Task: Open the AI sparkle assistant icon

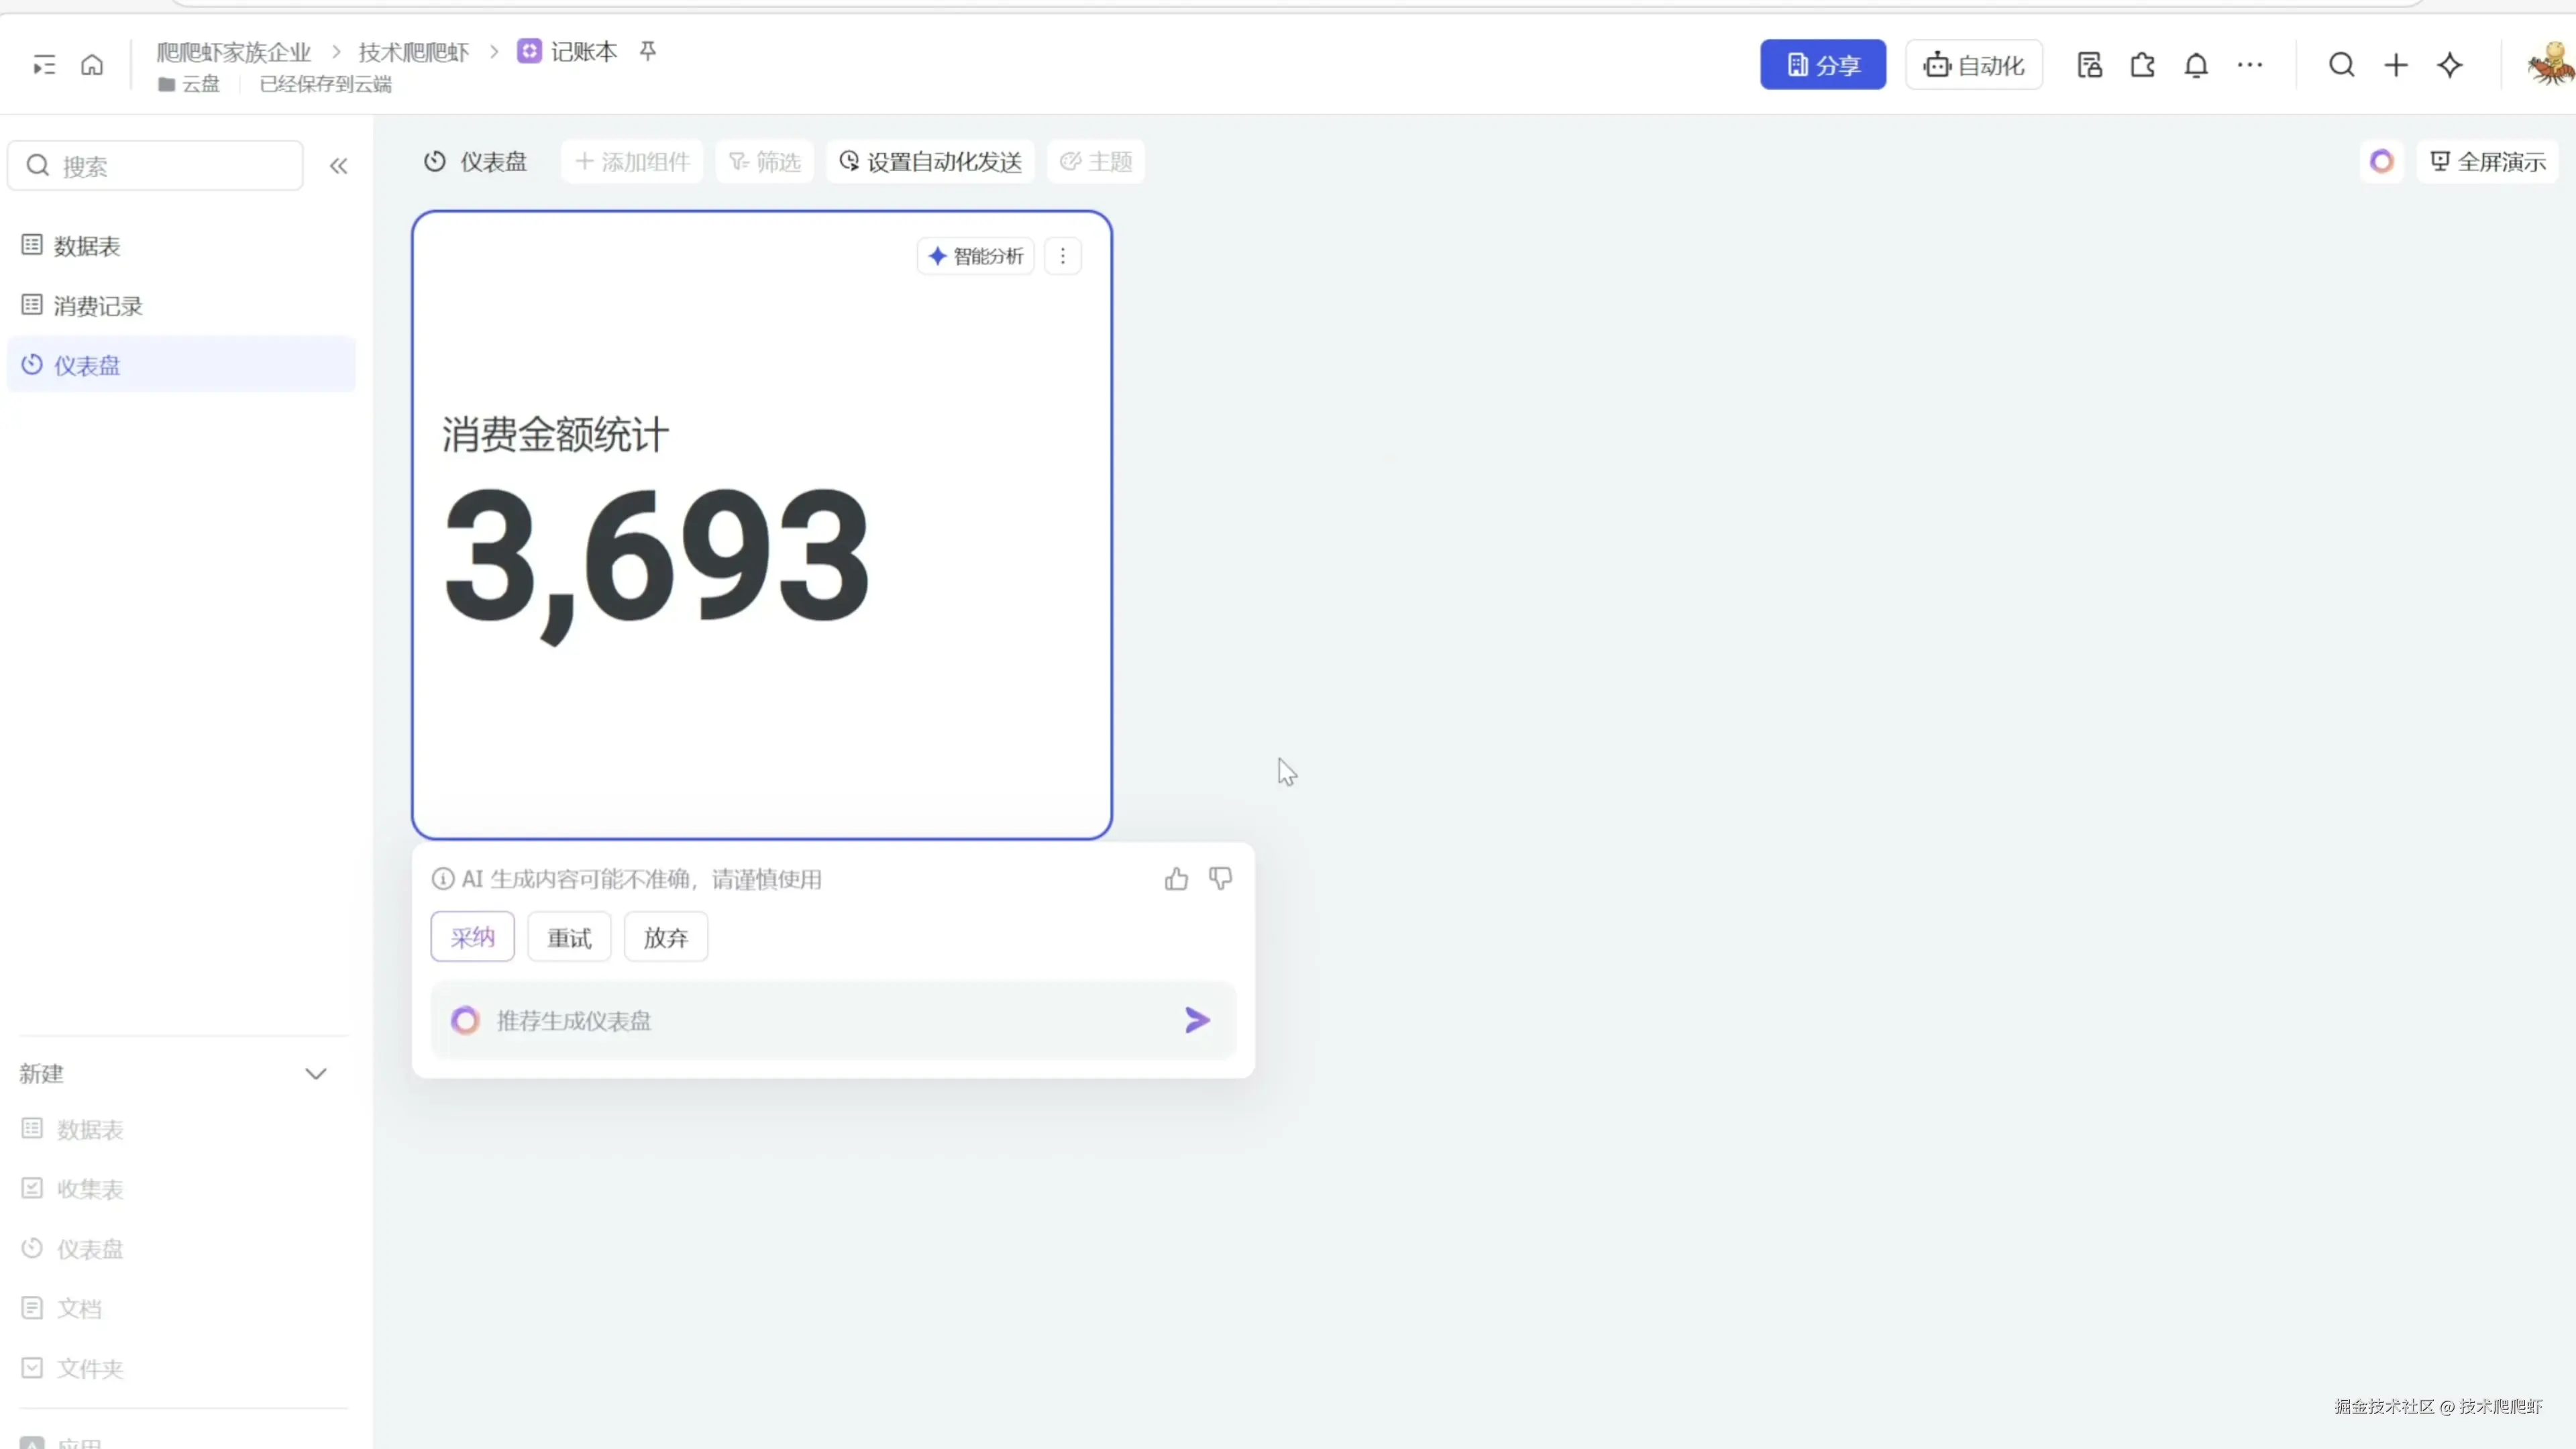Action: pyautogui.click(x=2449, y=65)
